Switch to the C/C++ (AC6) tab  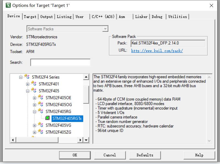pos(103,17)
